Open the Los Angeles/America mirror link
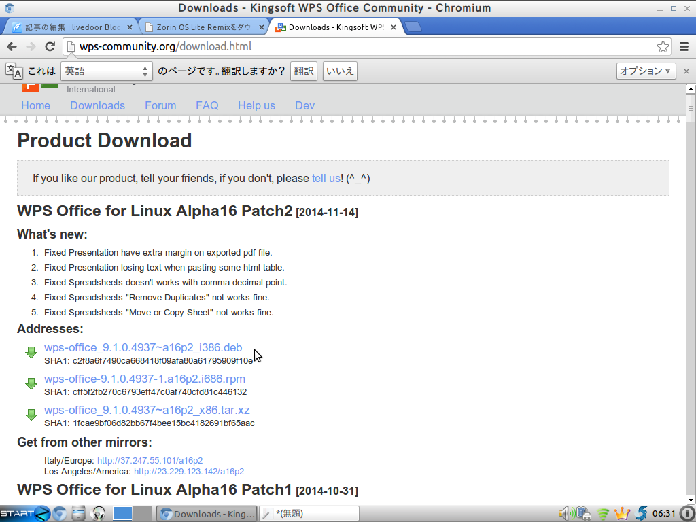 click(189, 472)
